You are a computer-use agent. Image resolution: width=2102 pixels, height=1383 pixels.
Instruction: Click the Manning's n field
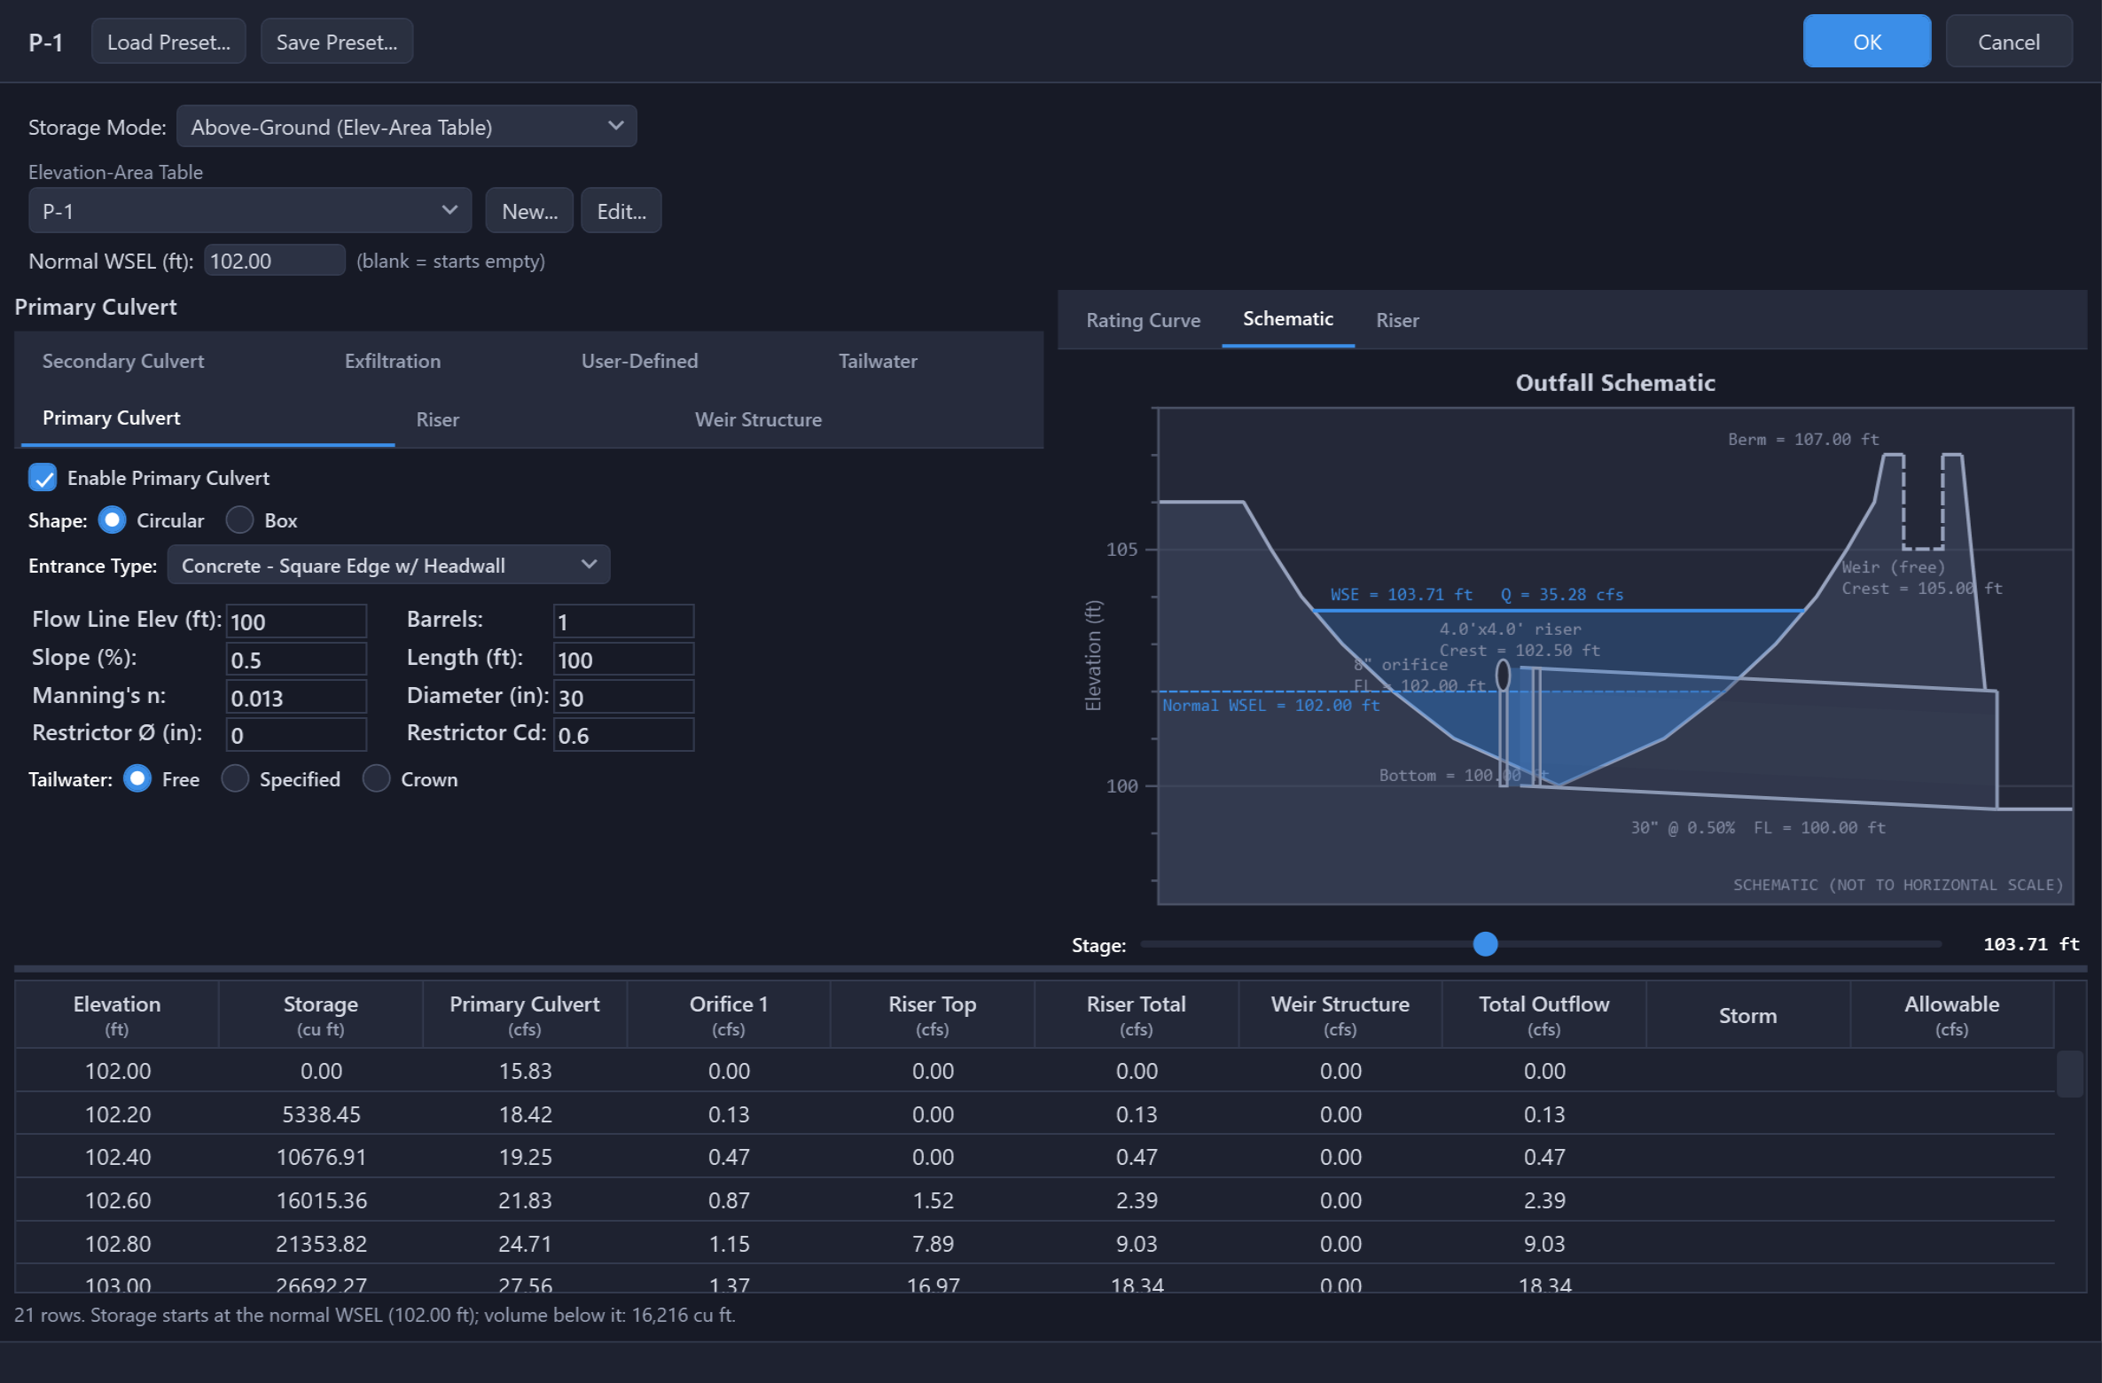coord(297,698)
